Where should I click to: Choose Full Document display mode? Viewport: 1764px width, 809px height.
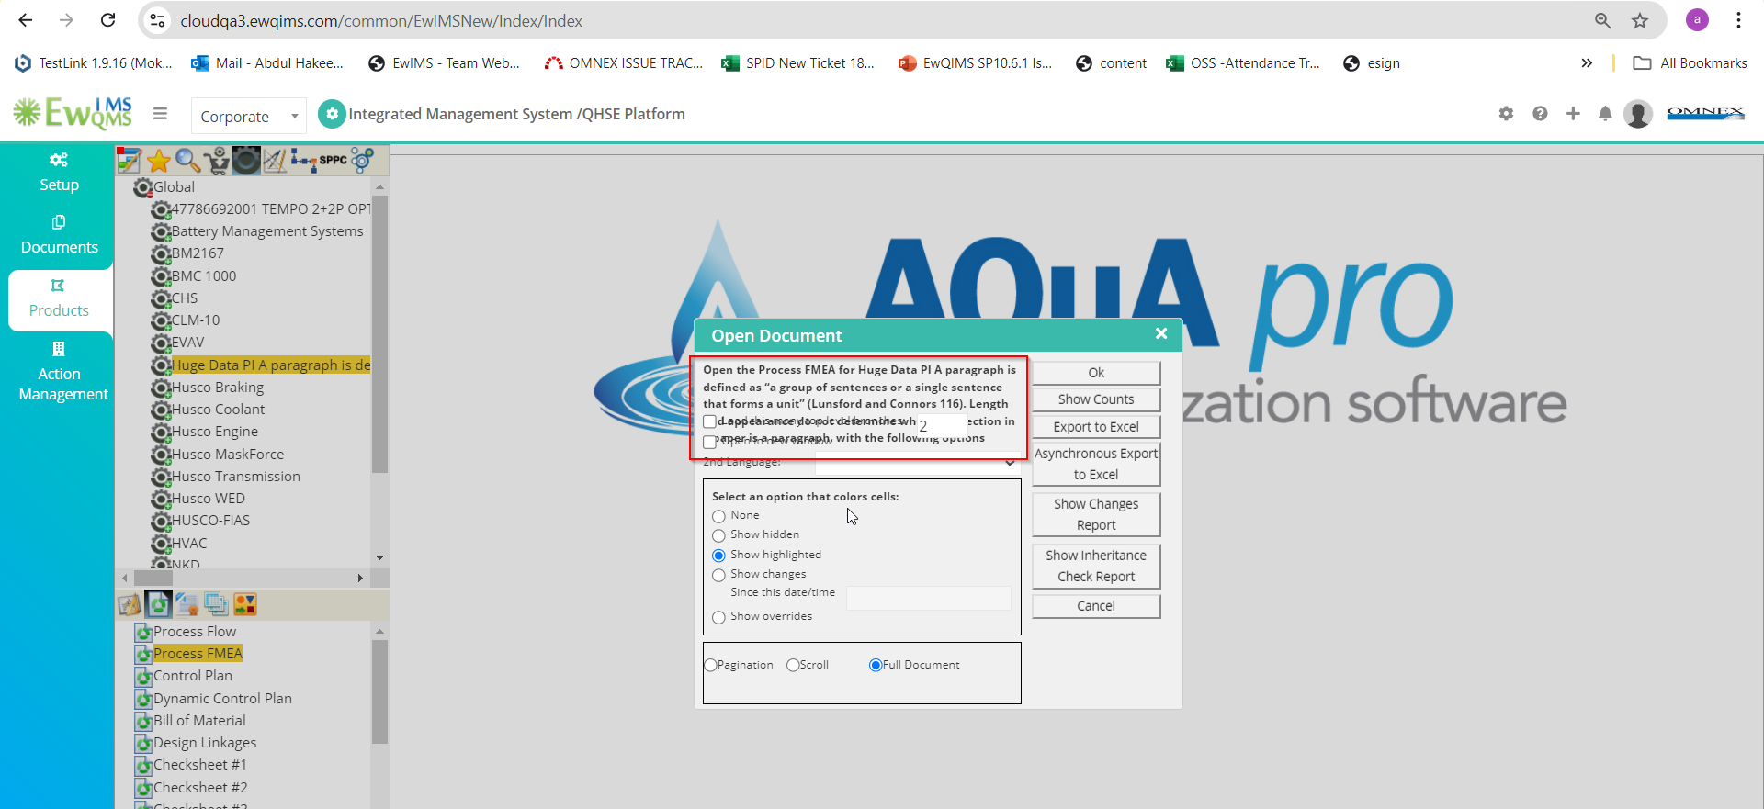pos(876,665)
